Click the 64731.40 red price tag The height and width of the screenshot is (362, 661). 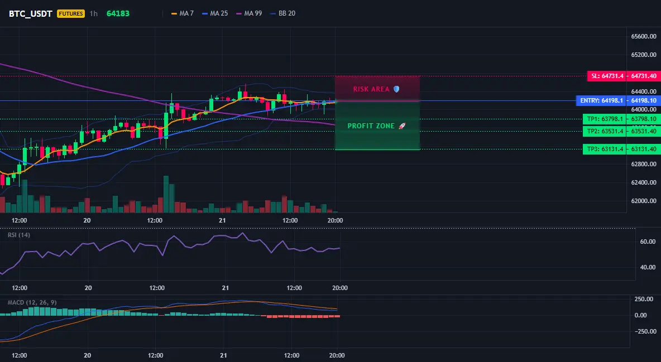point(644,76)
